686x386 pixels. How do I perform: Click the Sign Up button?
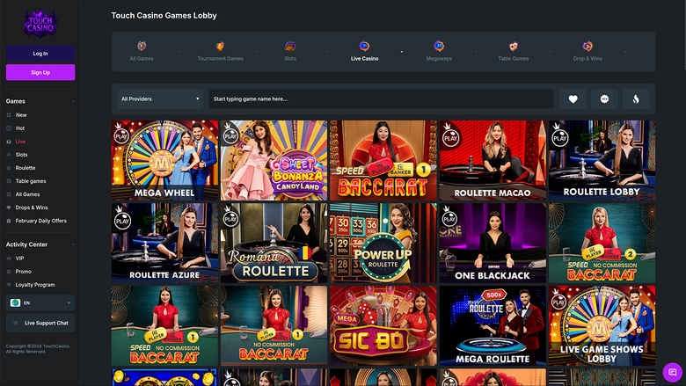[40, 73]
